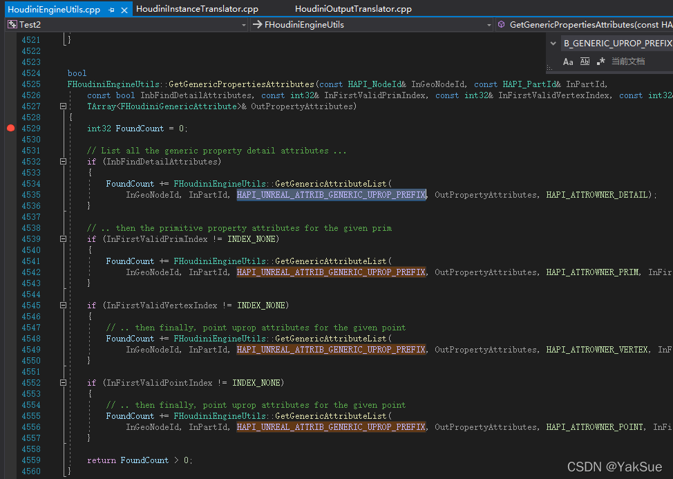Click InbFindDetailAttributes in the if condition

tap(162, 161)
